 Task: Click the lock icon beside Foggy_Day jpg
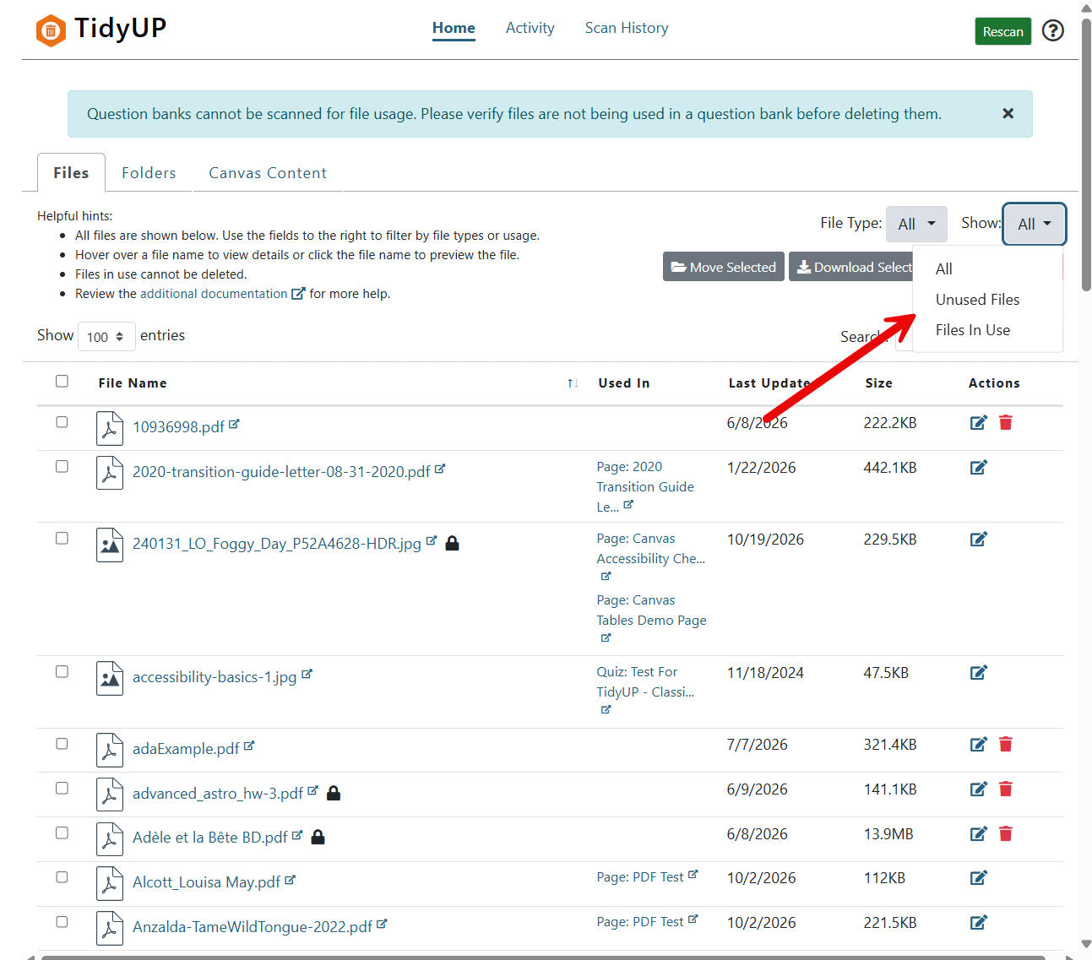452,543
